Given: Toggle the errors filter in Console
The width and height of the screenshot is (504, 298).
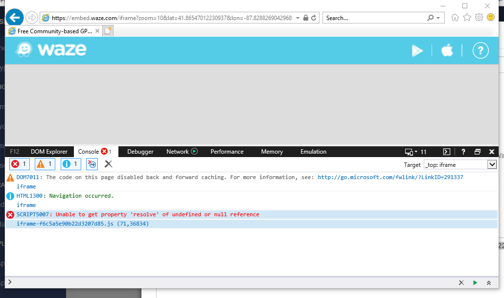Looking at the screenshot, I should (x=19, y=164).
